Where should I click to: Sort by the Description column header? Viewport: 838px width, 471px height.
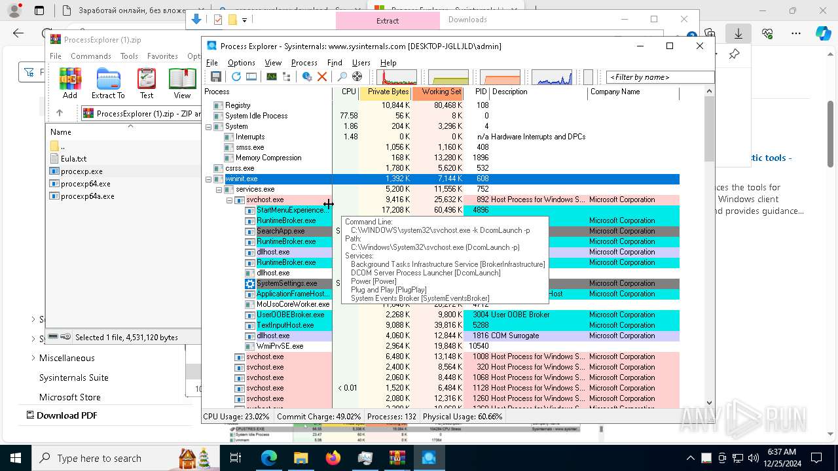538,92
